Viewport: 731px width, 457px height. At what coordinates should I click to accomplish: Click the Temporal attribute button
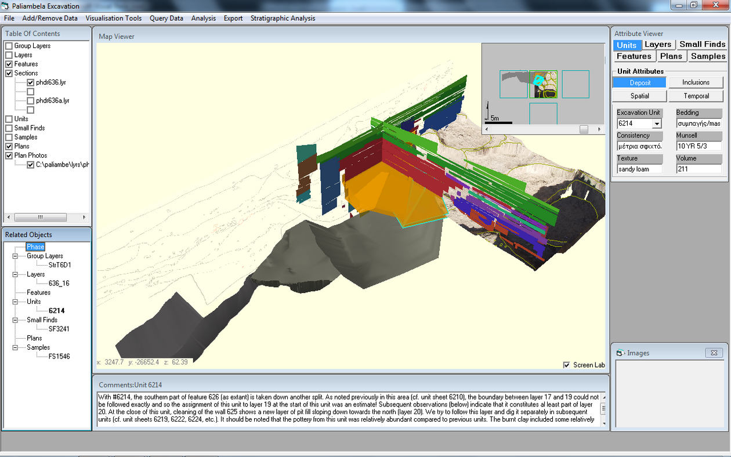[x=696, y=96]
